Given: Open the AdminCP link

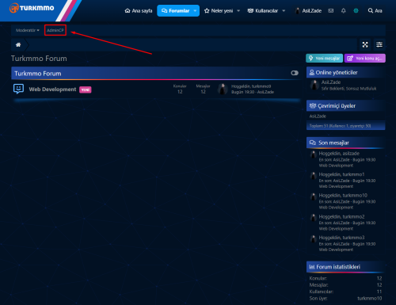Looking at the screenshot, I should (55, 30).
